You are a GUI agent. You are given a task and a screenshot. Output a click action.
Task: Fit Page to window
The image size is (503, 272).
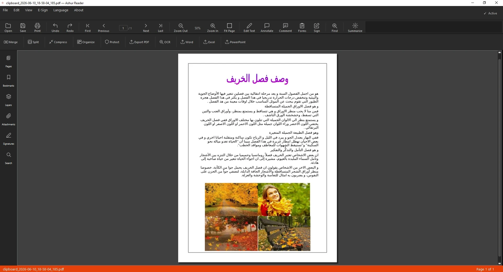click(229, 27)
